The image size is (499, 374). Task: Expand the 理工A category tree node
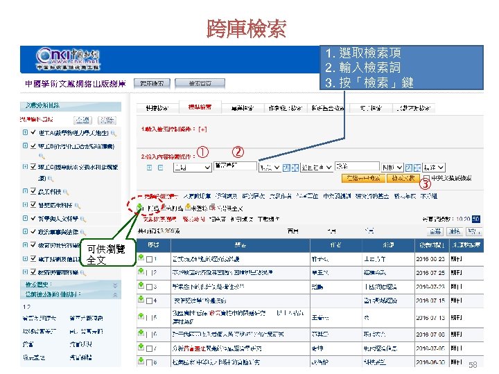pos(25,132)
